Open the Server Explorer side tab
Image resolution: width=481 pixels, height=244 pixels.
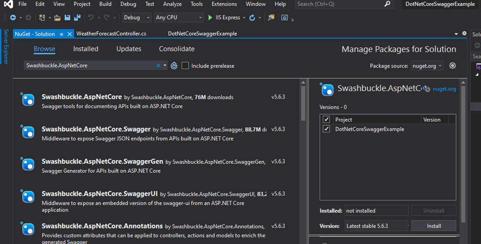point(6,46)
